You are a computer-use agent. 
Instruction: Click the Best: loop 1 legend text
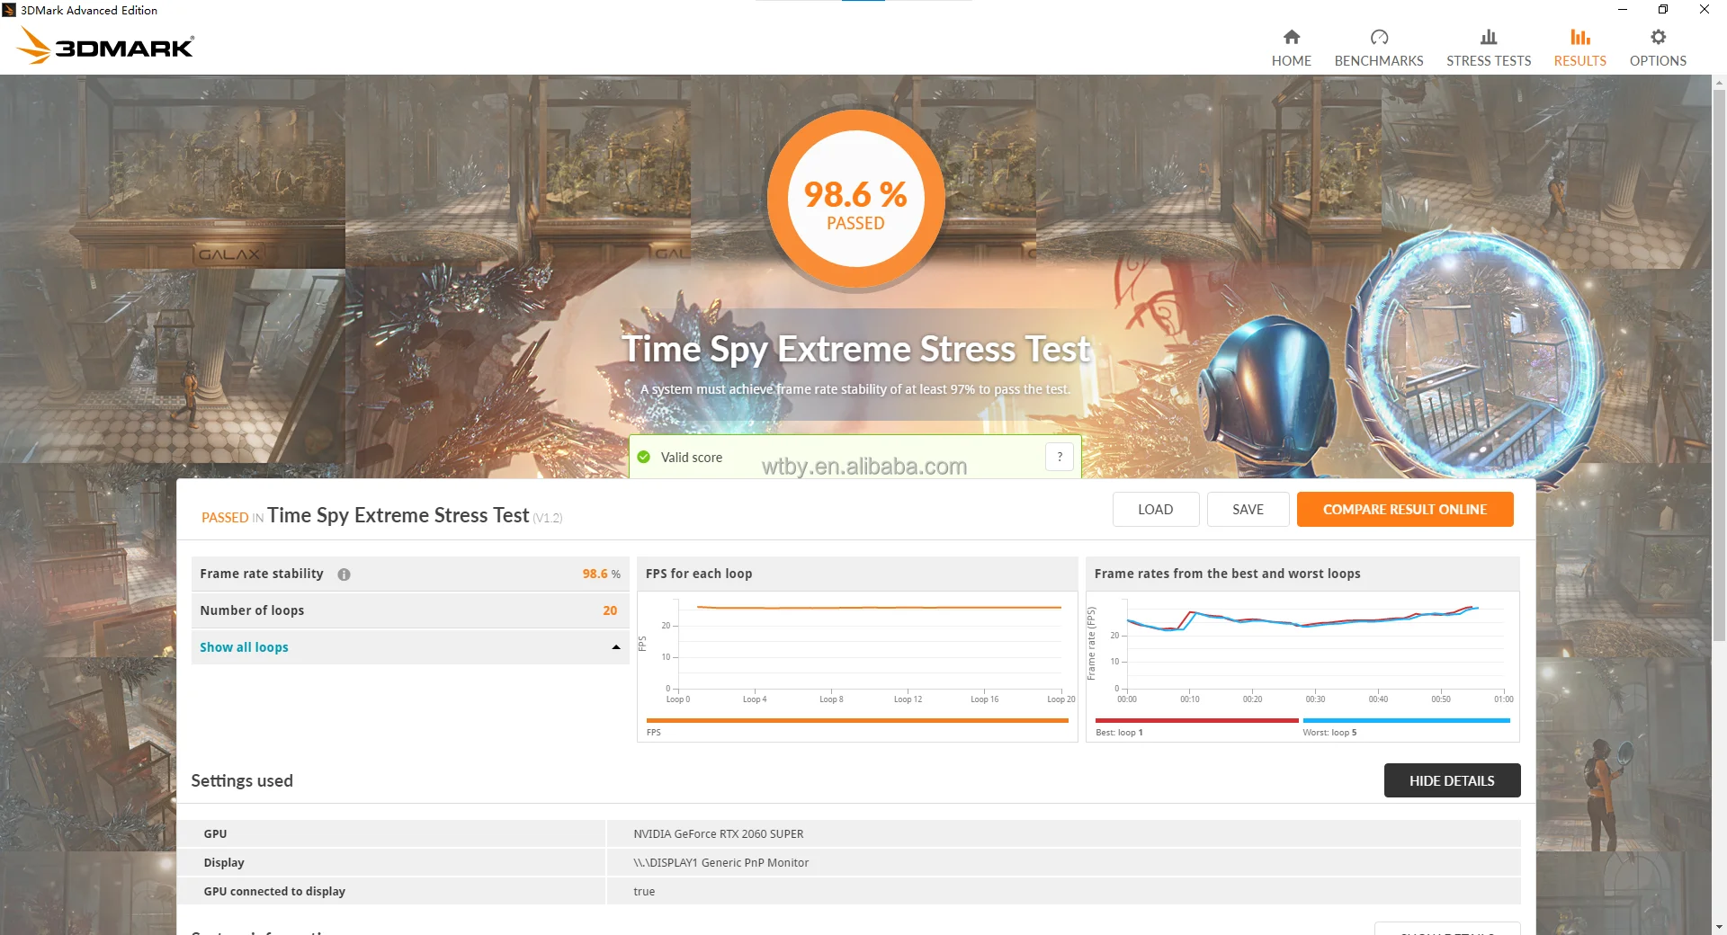coord(1119,733)
